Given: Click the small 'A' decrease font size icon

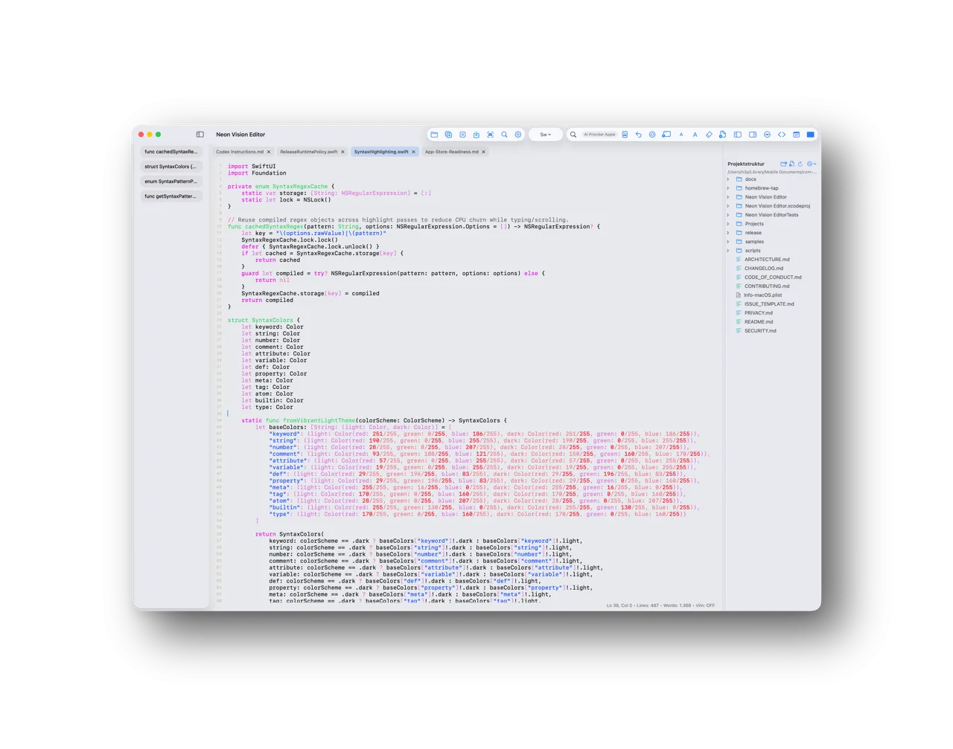Looking at the screenshot, I should tap(681, 135).
